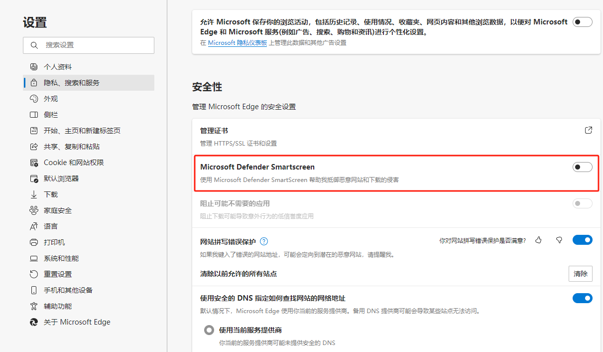Screen dimensions: 603x352
Task: Disable 使用安全的 DNS toggle
Action: point(583,298)
